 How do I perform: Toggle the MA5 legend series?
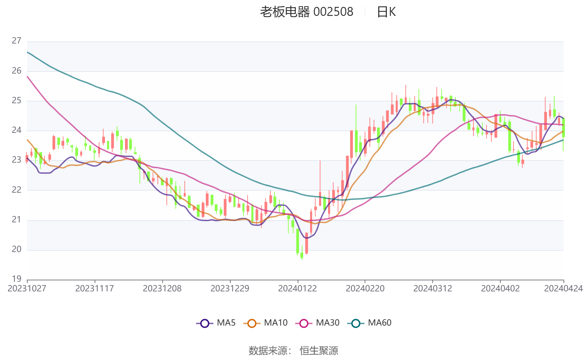pyautogui.click(x=216, y=323)
